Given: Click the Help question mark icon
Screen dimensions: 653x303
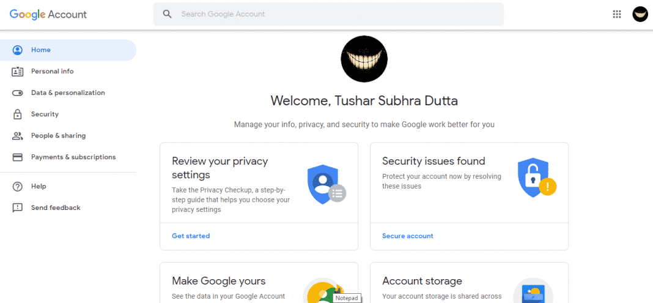Looking at the screenshot, I should tap(18, 186).
